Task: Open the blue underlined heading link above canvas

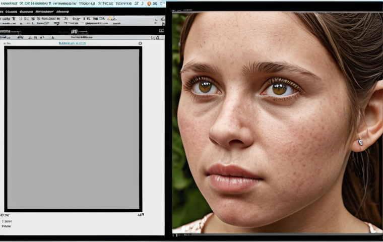Action: [x=72, y=43]
